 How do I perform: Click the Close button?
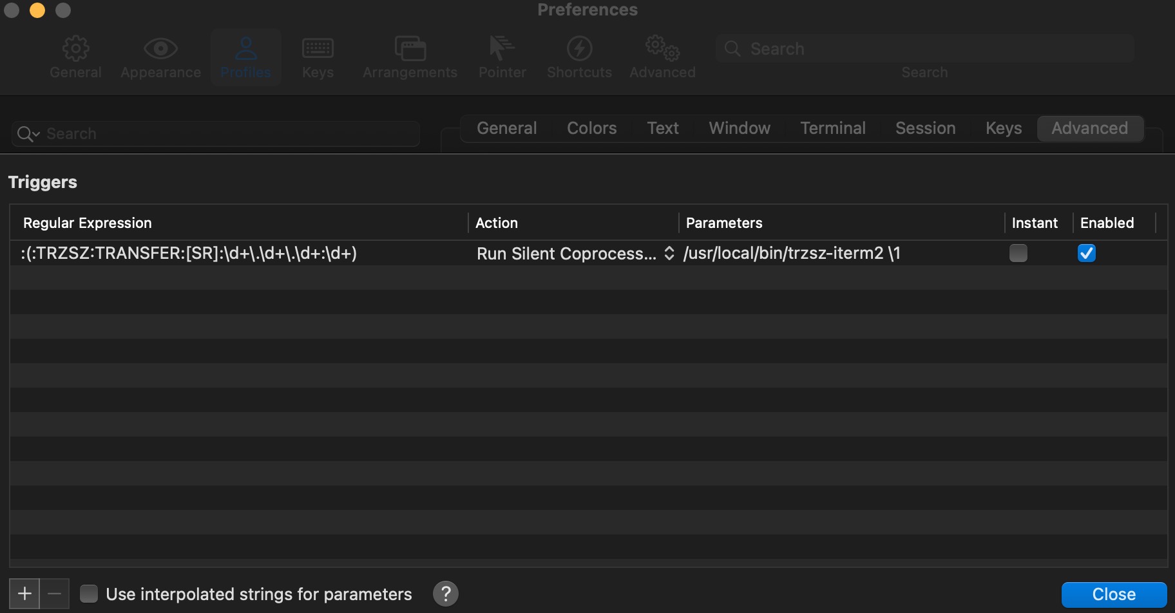[1114, 593]
